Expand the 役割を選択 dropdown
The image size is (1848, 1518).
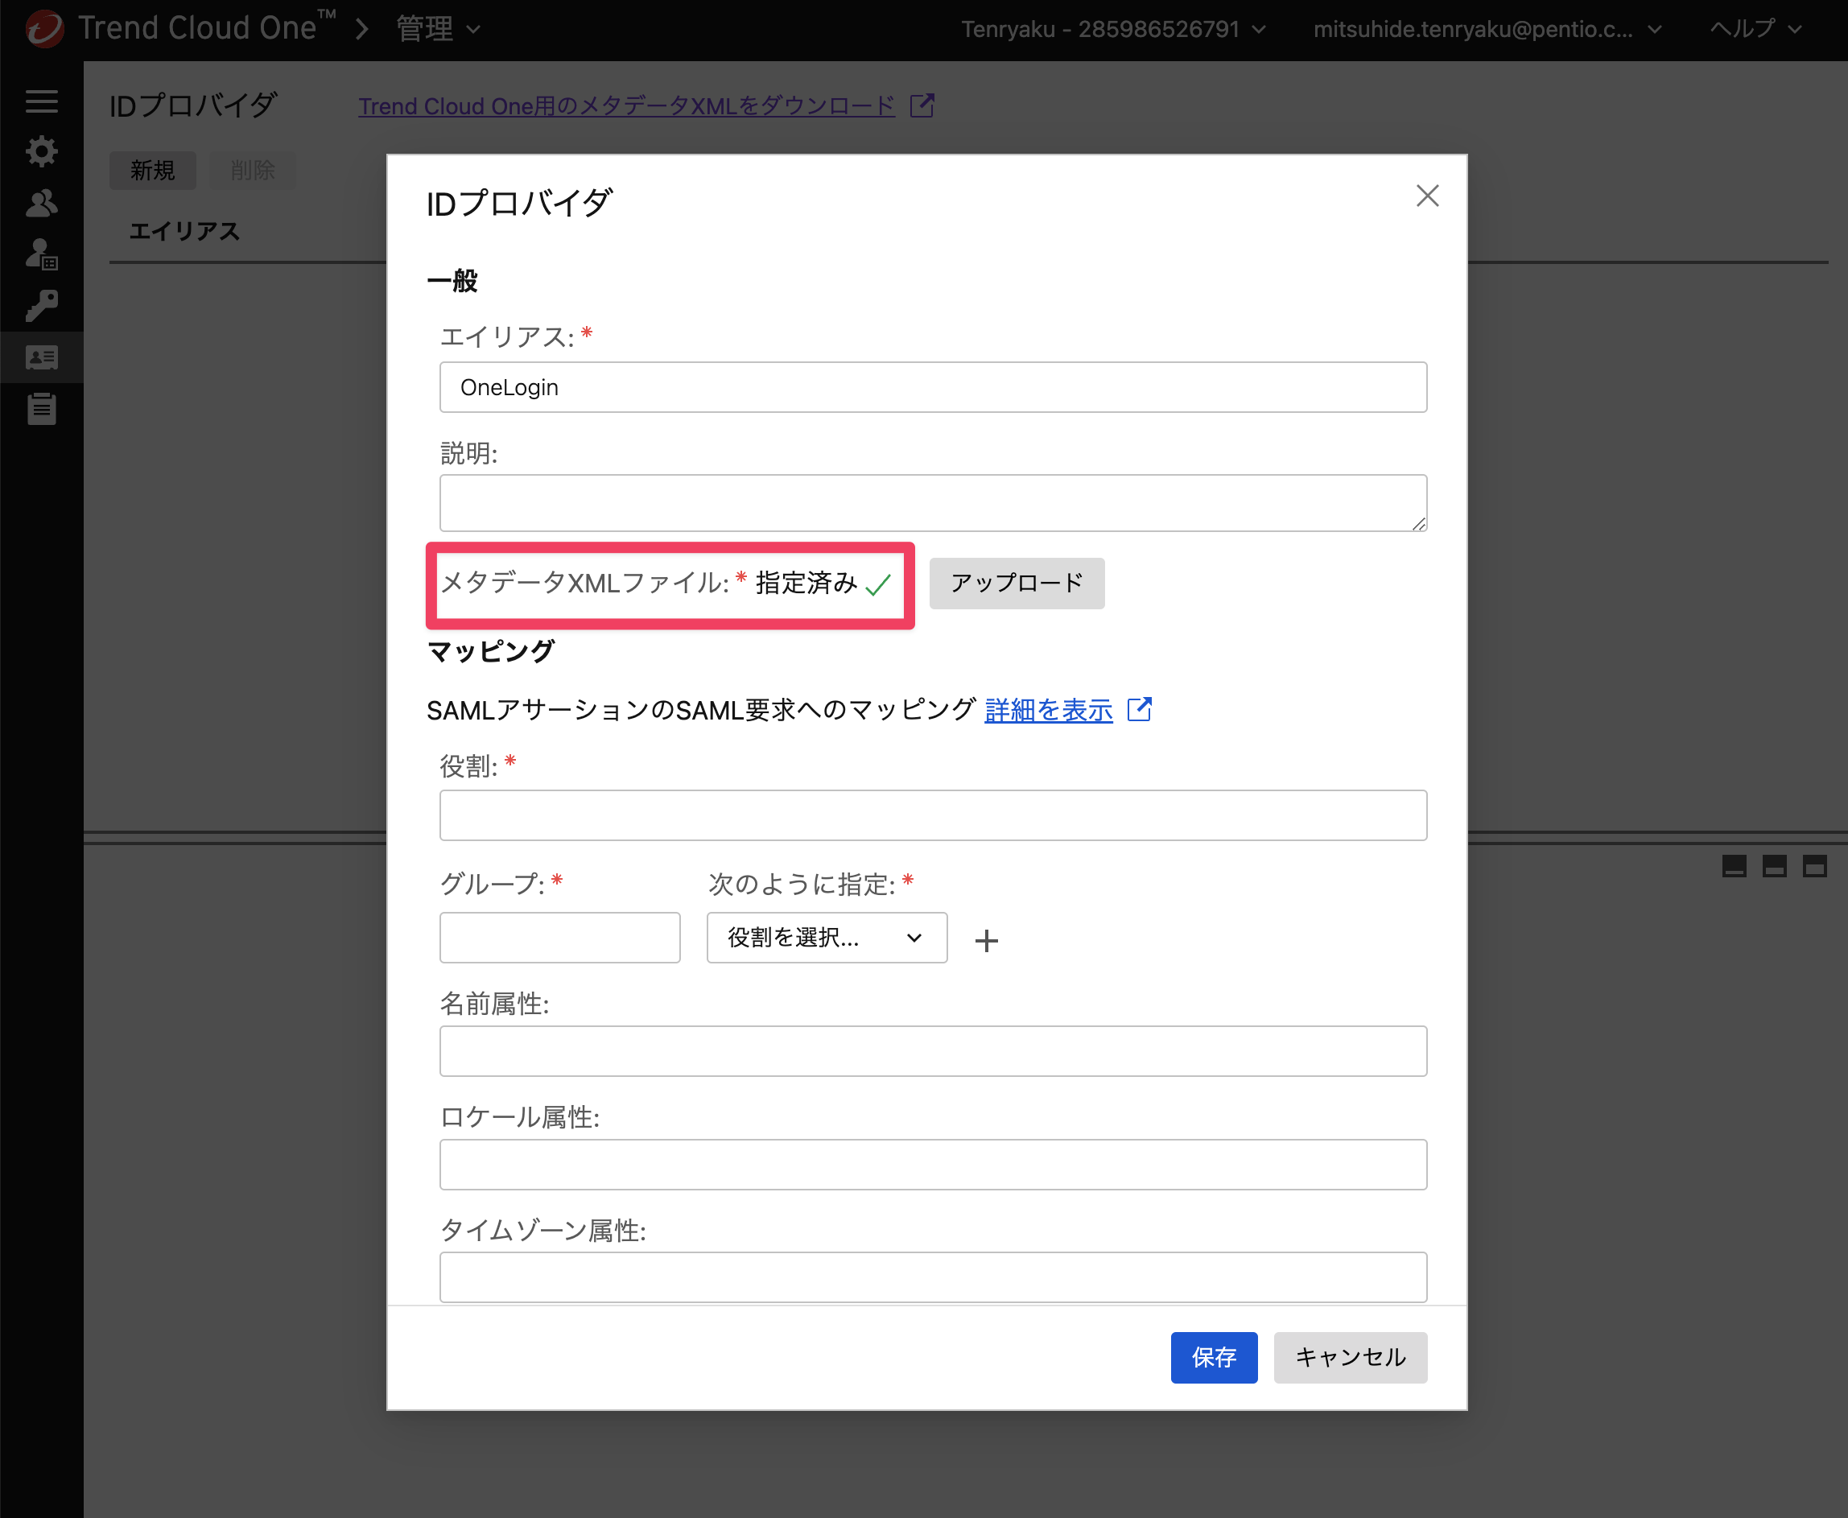tap(826, 938)
